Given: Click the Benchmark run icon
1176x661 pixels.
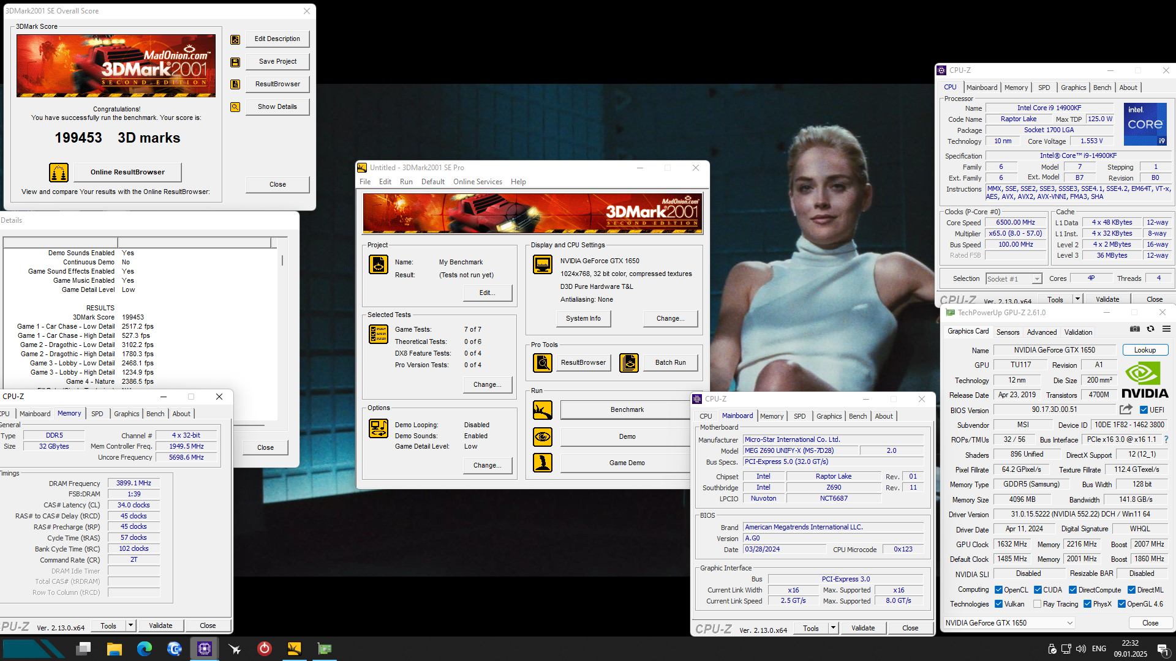Looking at the screenshot, I should click(x=543, y=410).
